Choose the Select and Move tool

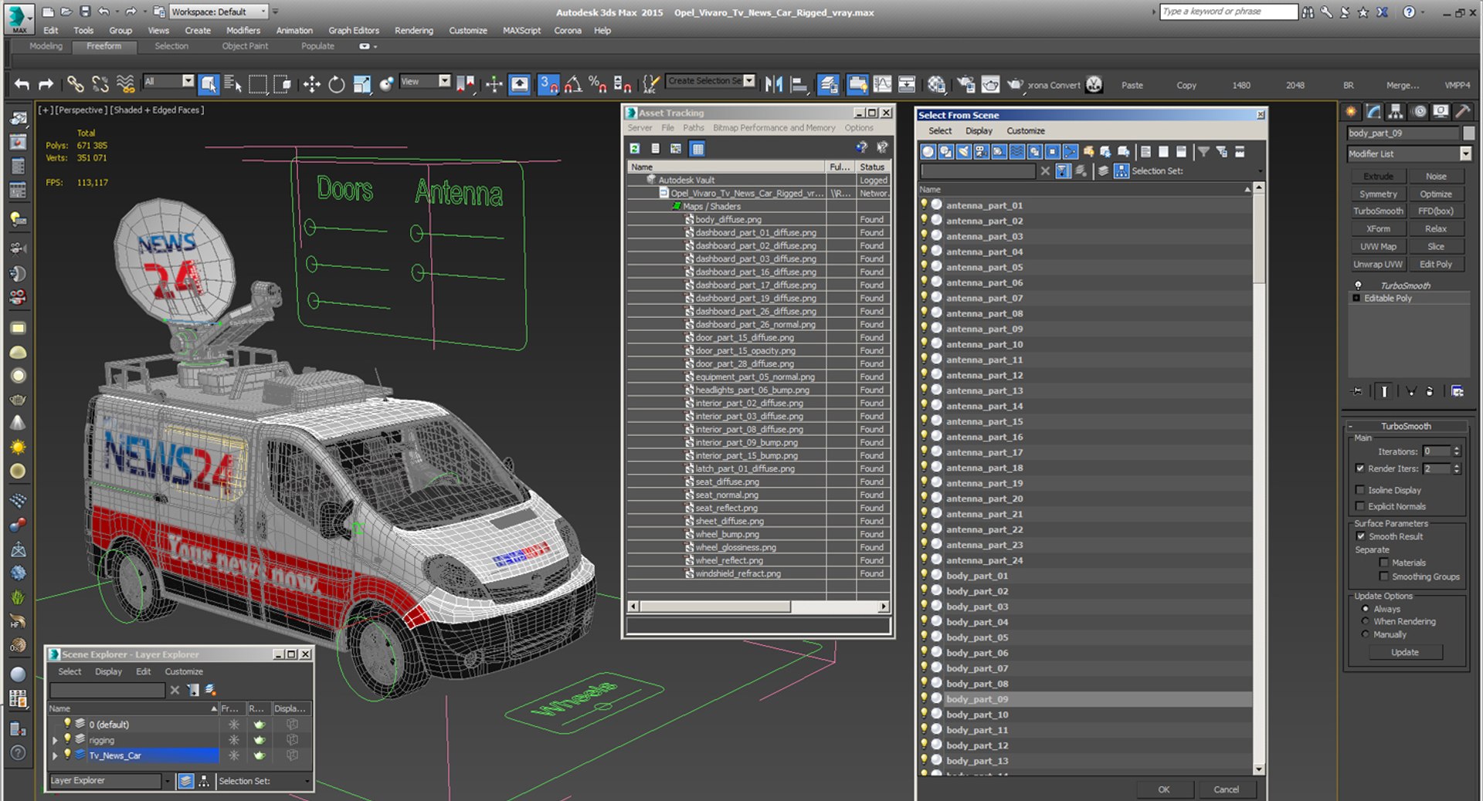click(311, 84)
